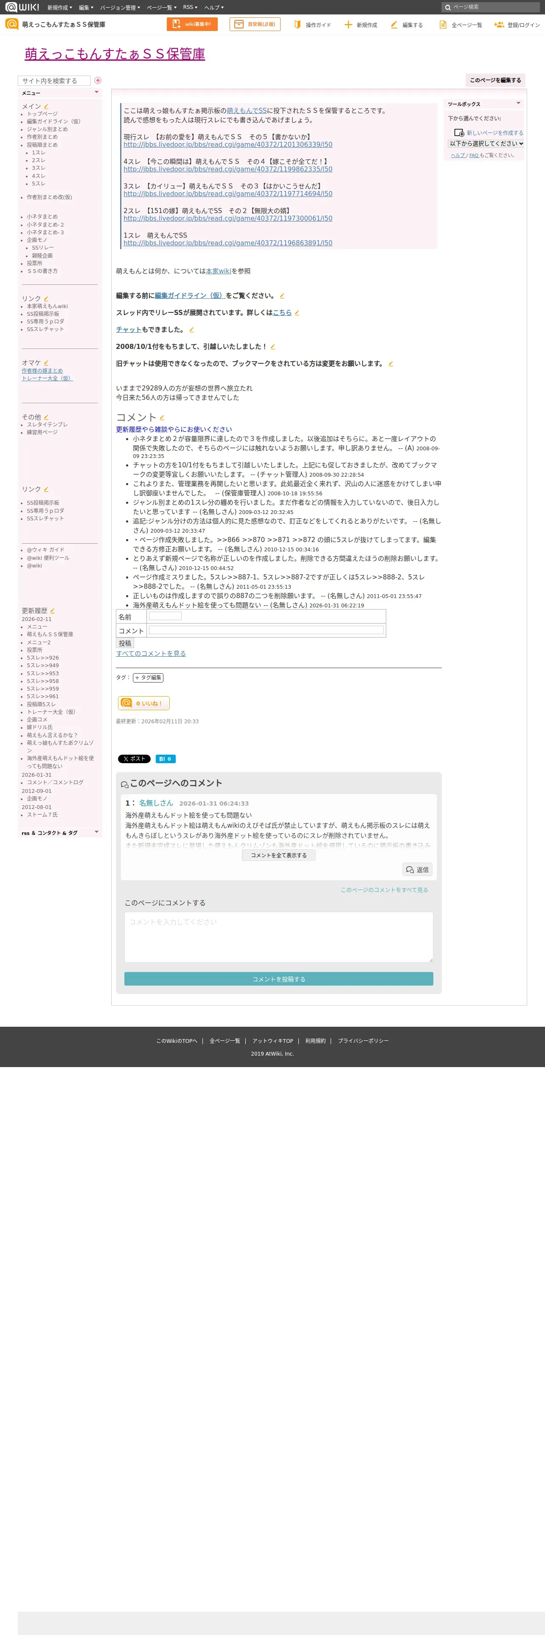Image resolution: width=545 pixels, height=1635 pixels.
Task: Click このページのコメントをすべて見る link
Action: pyautogui.click(x=385, y=890)
